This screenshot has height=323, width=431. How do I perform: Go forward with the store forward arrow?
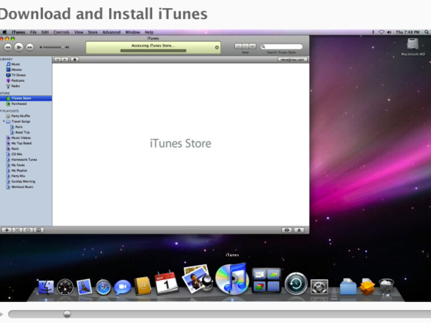(65, 59)
